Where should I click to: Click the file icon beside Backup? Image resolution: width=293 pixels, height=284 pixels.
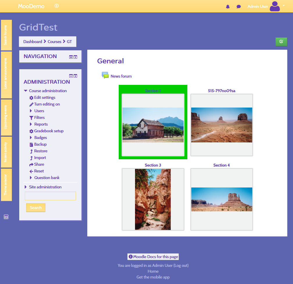tap(31, 144)
